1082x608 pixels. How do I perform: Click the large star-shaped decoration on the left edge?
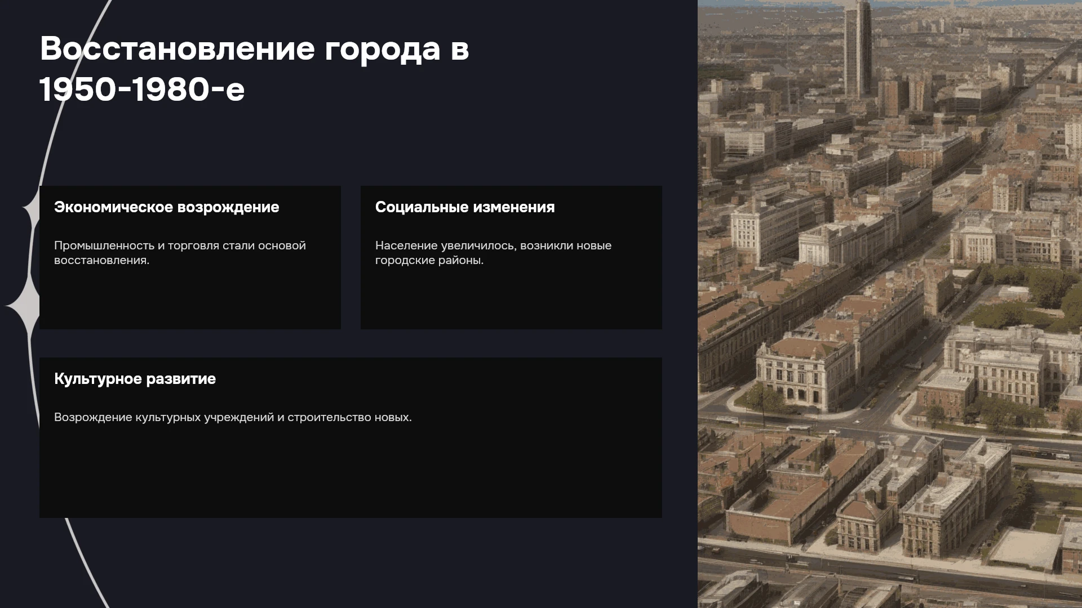24,306
